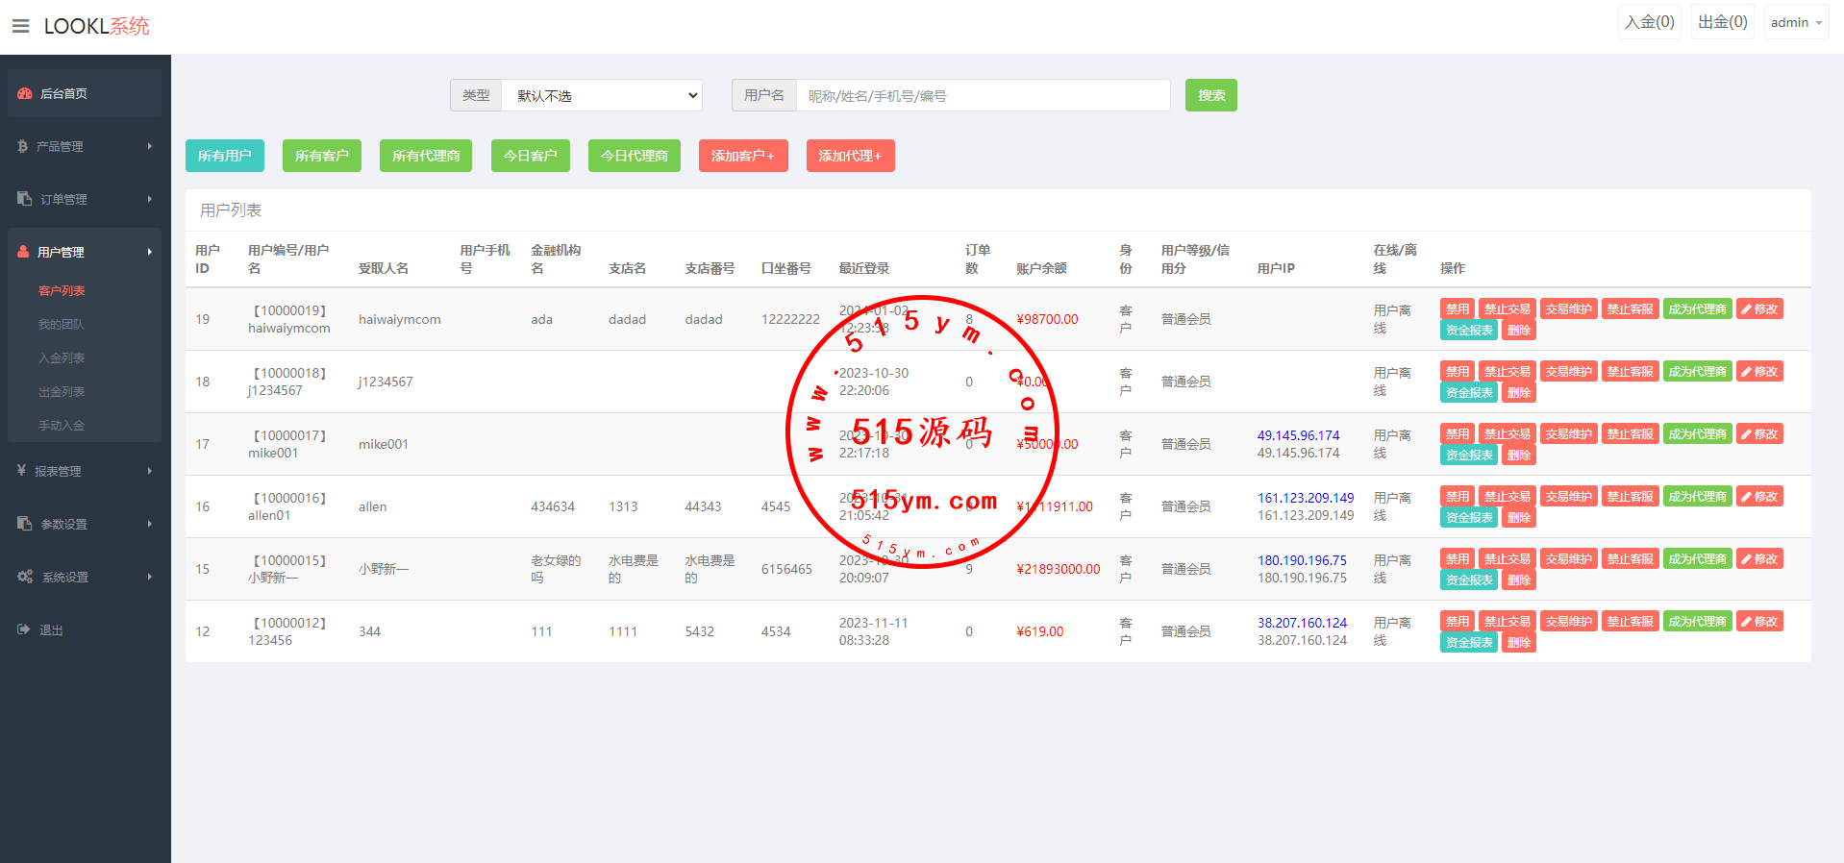Image resolution: width=1844 pixels, height=863 pixels.
Task: Click 禁止客服 for user allen01
Action: (x=1630, y=497)
